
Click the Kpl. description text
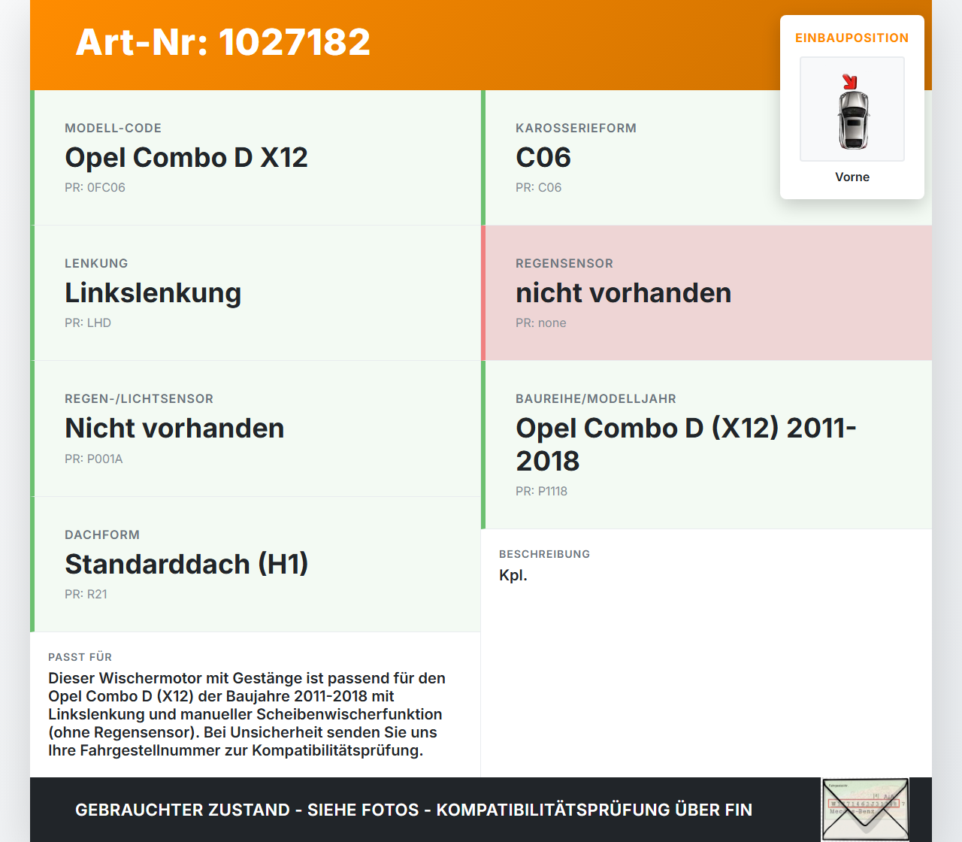tap(513, 576)
